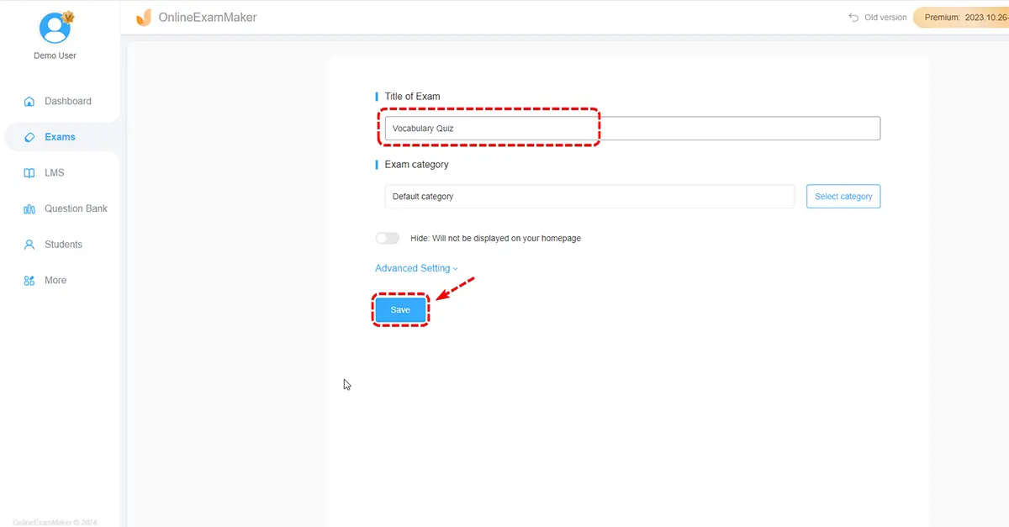Click the OnlineExamMaker logo icon
This screenshot has height=527, width=1009.
point(144,17)
